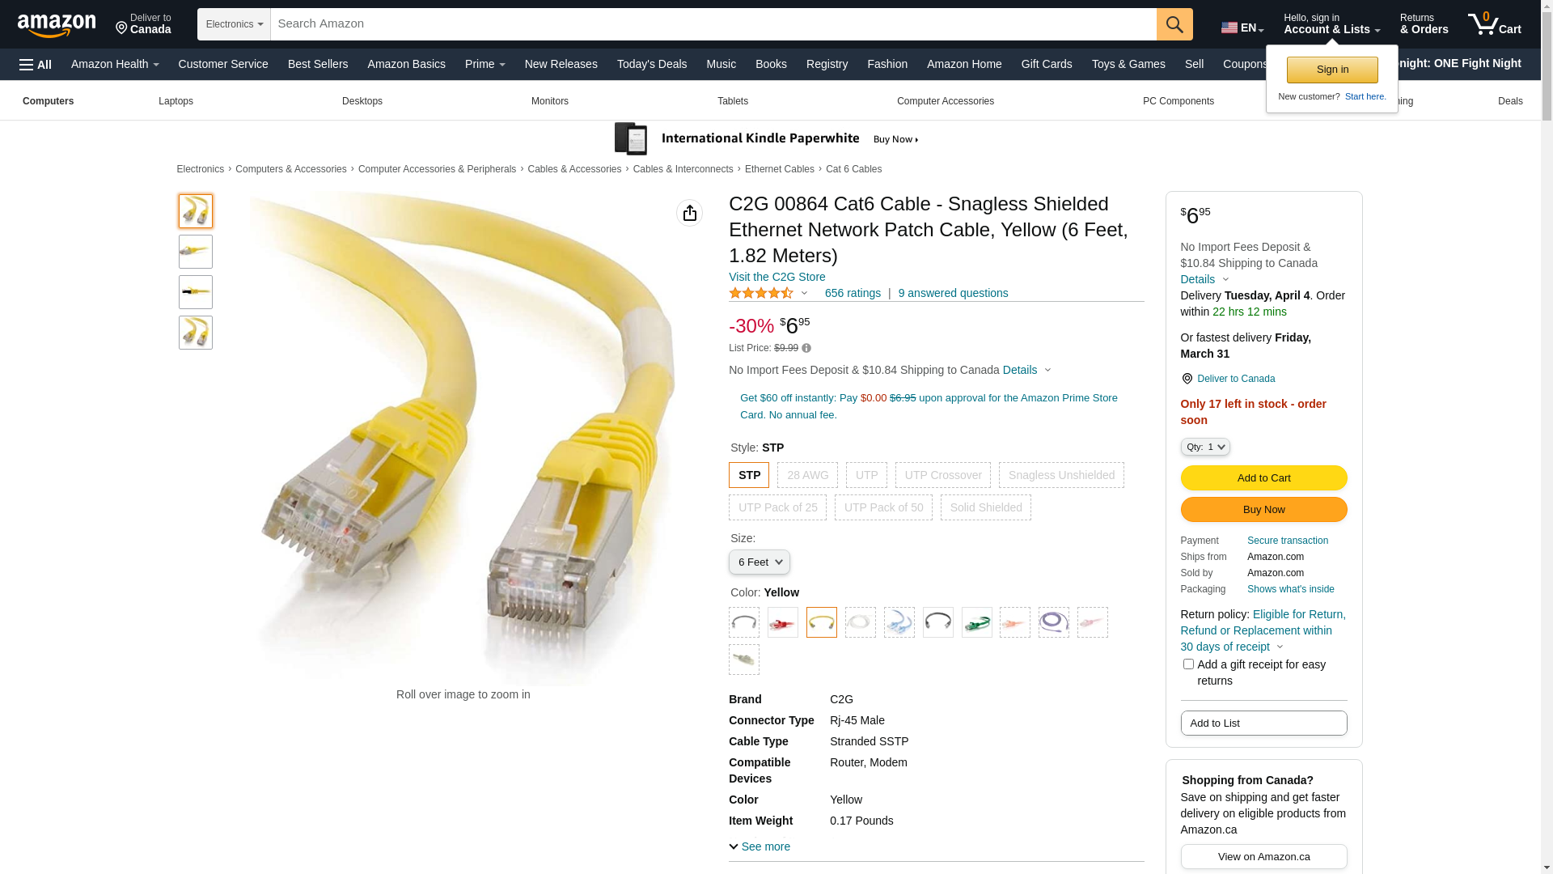Click the share icon on product image
This screenshot has height=874, width=1553.
pos(689,213)
